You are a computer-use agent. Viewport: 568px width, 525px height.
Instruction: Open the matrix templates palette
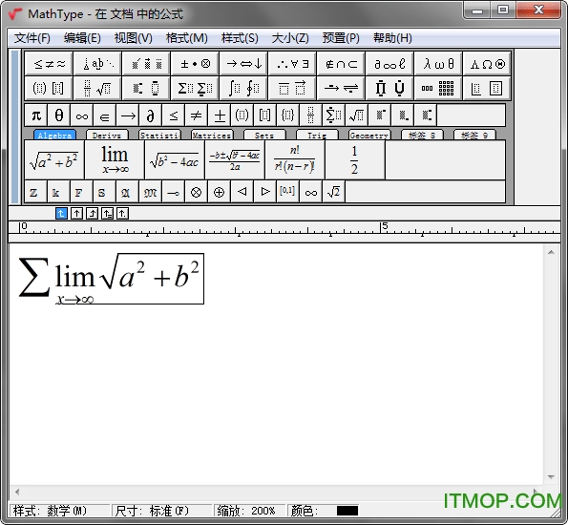[x=438, y=88]
